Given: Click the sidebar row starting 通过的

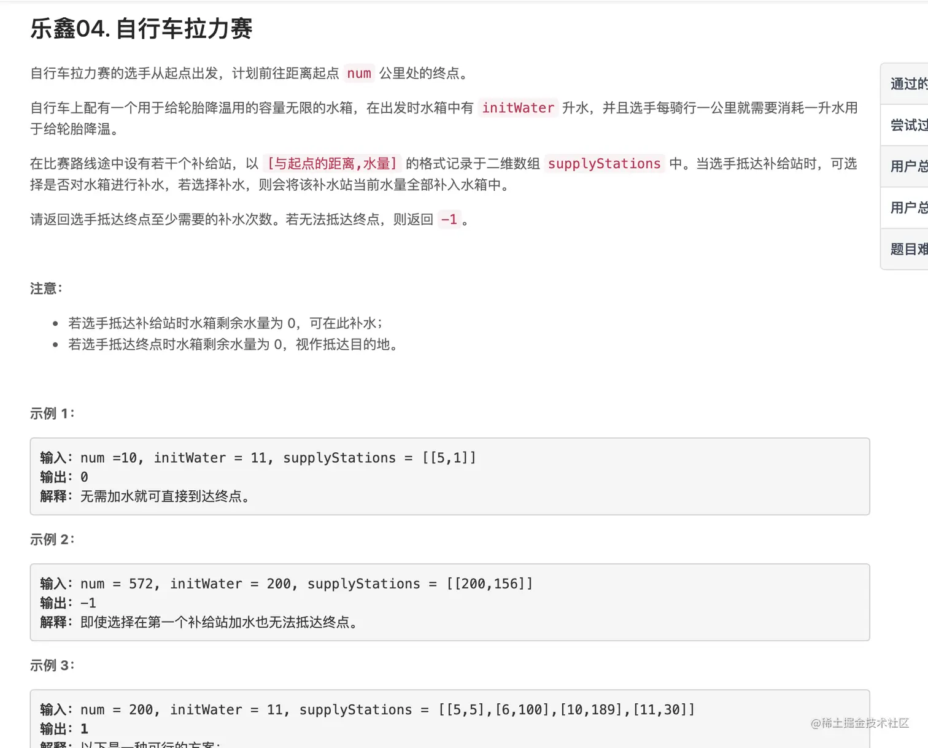Looking at the screenshot, I should pos(905,84).
